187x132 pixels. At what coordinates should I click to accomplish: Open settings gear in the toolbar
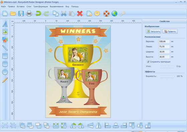pos(97,13)
